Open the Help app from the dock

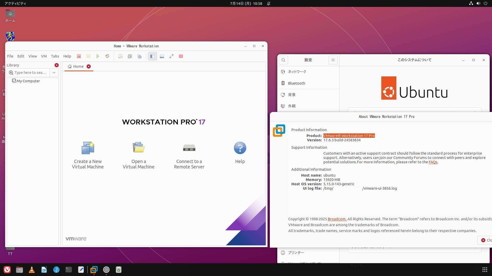click(56, 270)
